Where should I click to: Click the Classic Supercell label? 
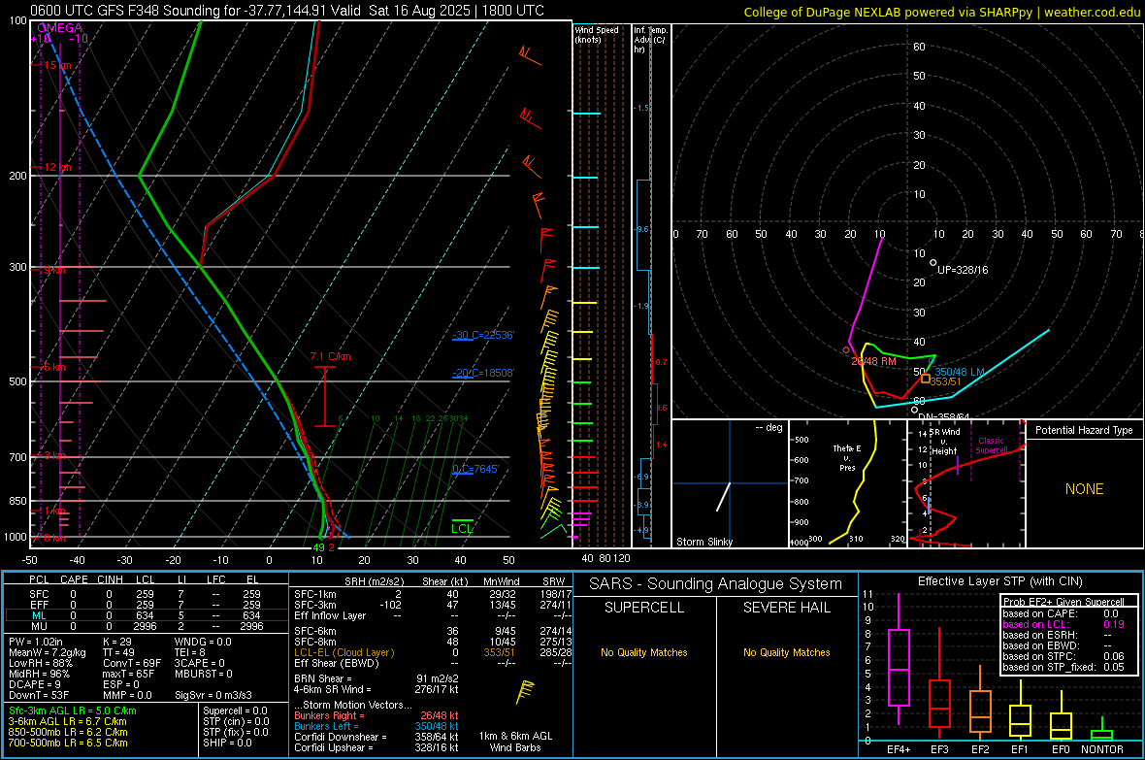991,446
